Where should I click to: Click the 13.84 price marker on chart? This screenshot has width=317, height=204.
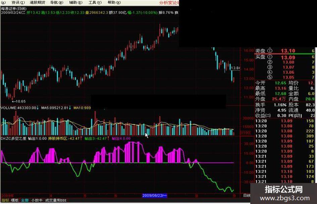coord(235,68)
